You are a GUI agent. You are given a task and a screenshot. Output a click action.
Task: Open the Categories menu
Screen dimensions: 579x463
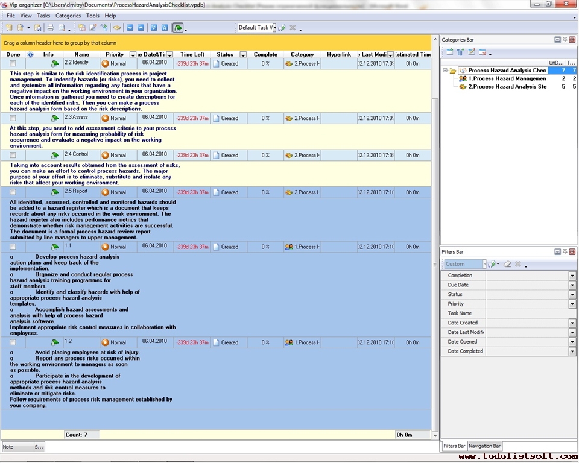68,16
